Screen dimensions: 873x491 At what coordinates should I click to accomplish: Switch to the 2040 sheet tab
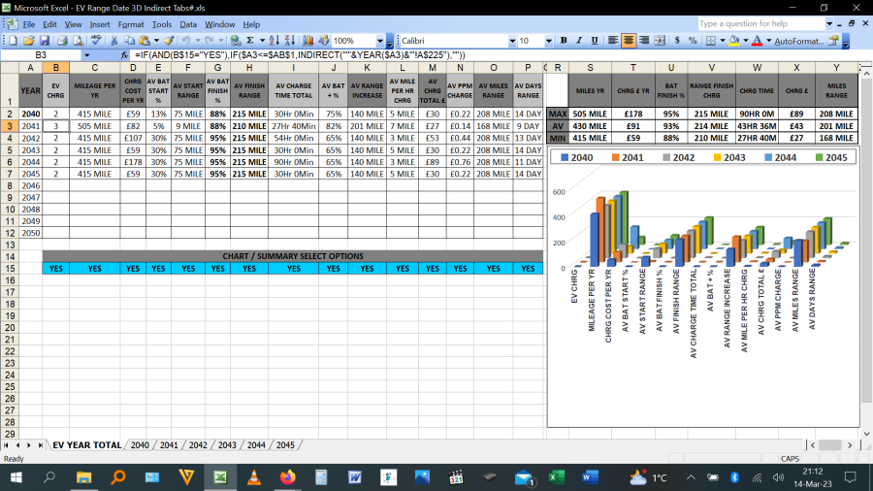(x=140, y=445)
